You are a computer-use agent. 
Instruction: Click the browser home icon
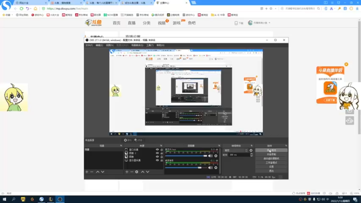[36, 9]
